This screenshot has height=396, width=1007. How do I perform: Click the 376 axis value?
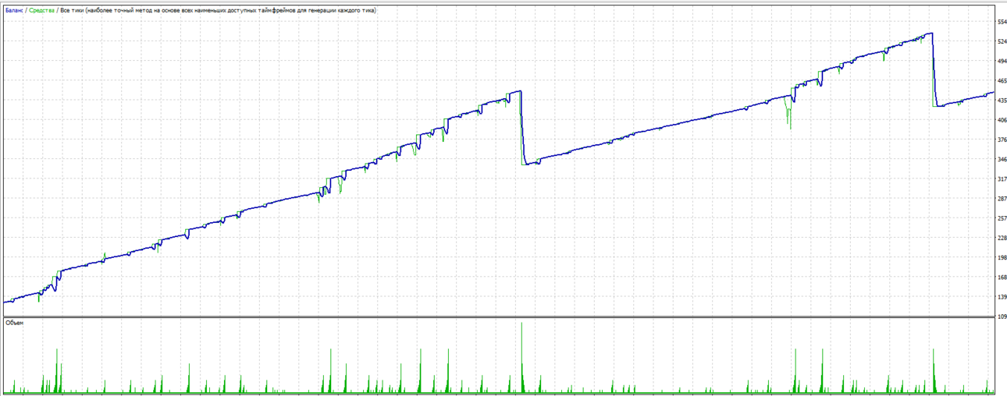1002,140
